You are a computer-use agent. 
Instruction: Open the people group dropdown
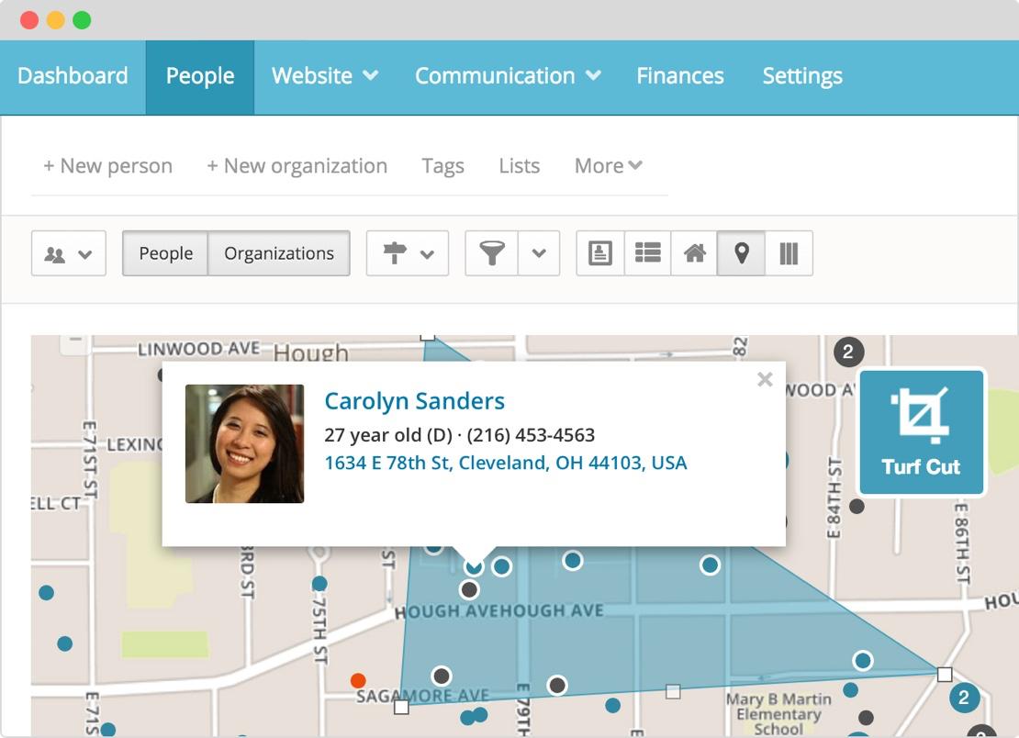(69, 253)
